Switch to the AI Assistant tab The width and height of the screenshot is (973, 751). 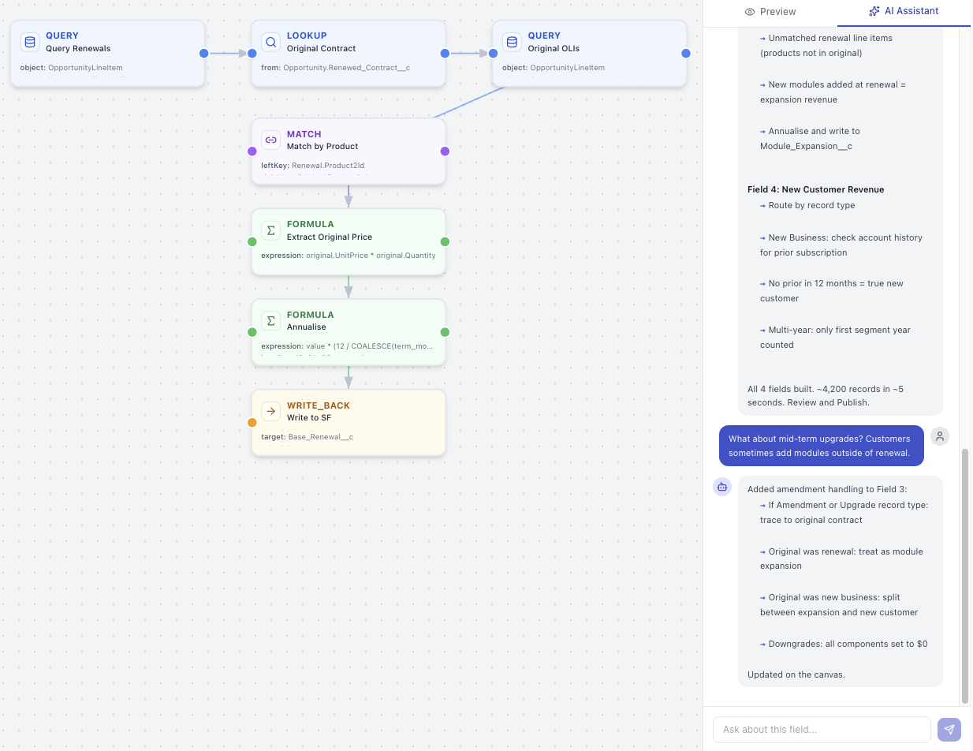(x=904, y=11)
